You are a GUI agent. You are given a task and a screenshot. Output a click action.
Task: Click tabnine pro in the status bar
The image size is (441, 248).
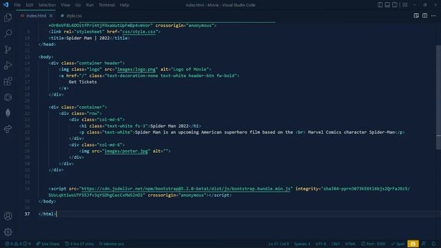112,244
